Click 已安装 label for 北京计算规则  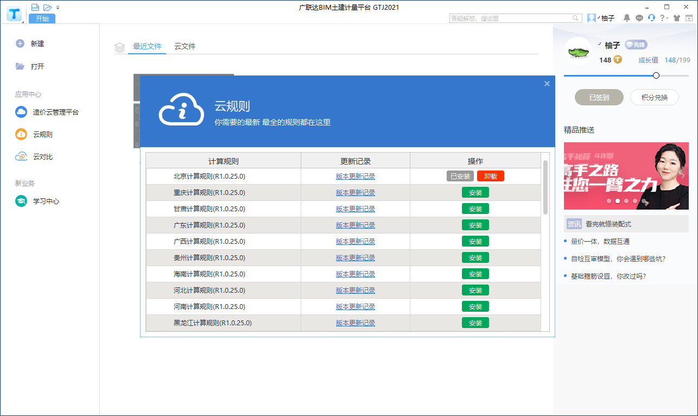point(460,176)
